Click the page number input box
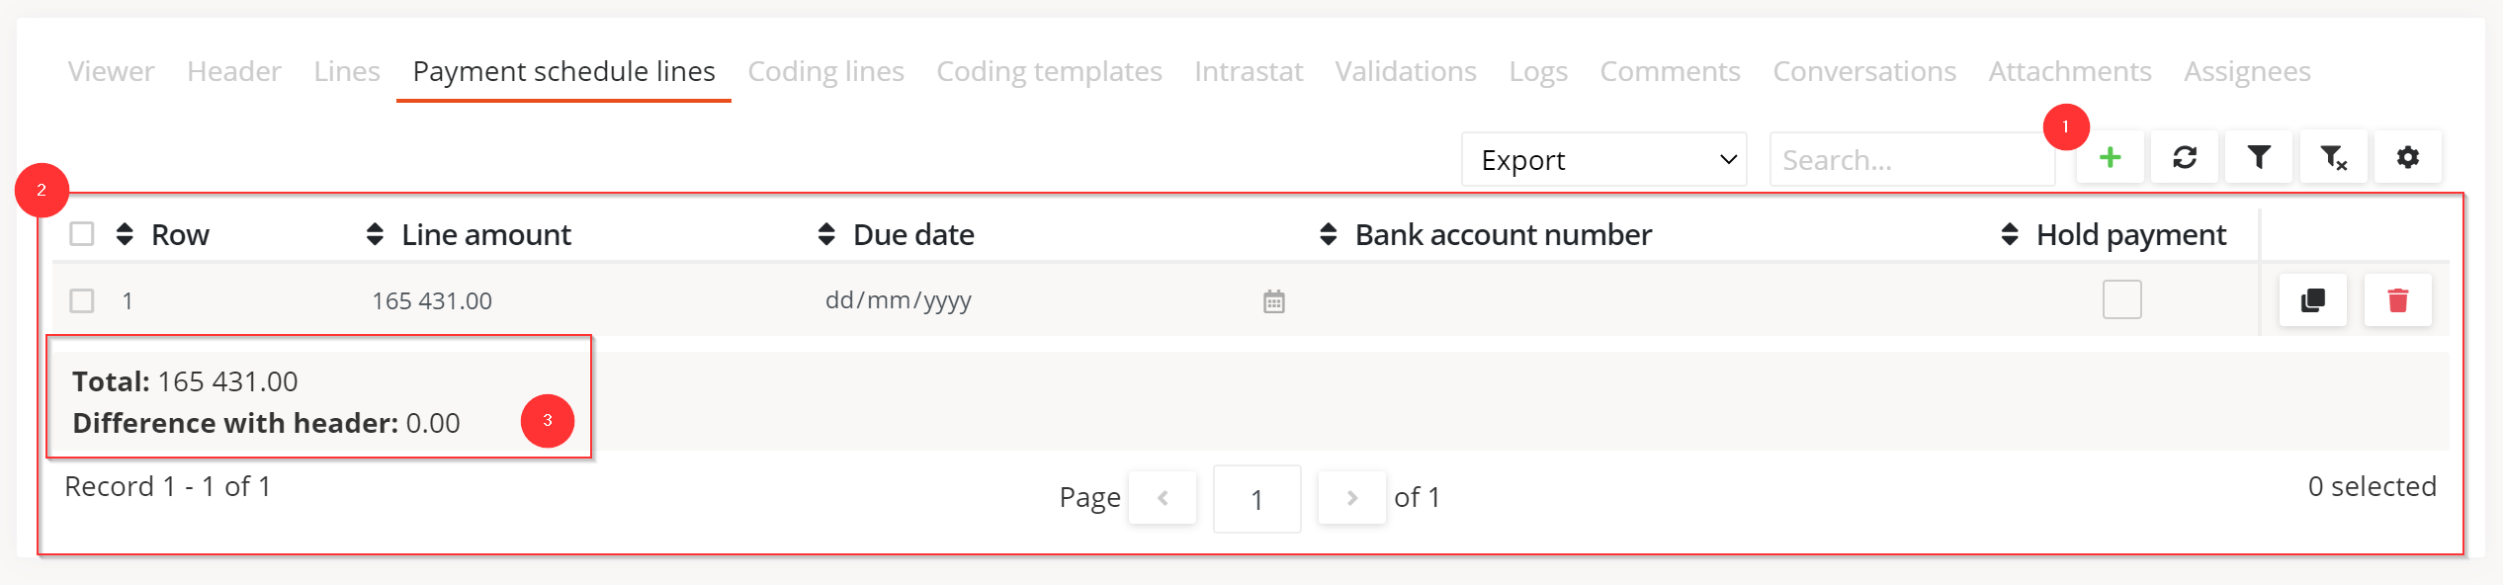This screenshot has height=585, width=2503. (x=1256, y=499)
